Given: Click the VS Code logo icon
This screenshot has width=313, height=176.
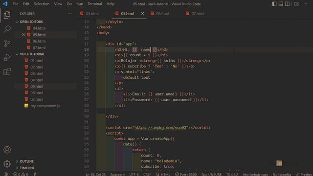Looking at the screenshot, I should pyautogui.click(x=5, y=4).
